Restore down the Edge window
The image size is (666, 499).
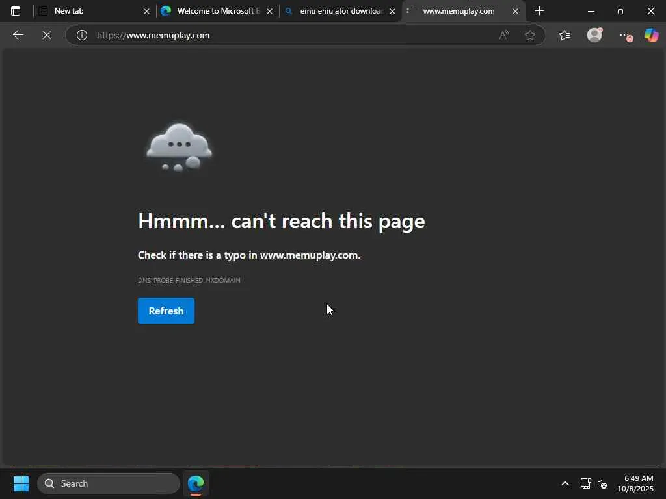pos(621,11)
